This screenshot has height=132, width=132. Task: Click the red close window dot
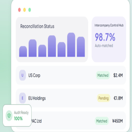coord(20,10)
